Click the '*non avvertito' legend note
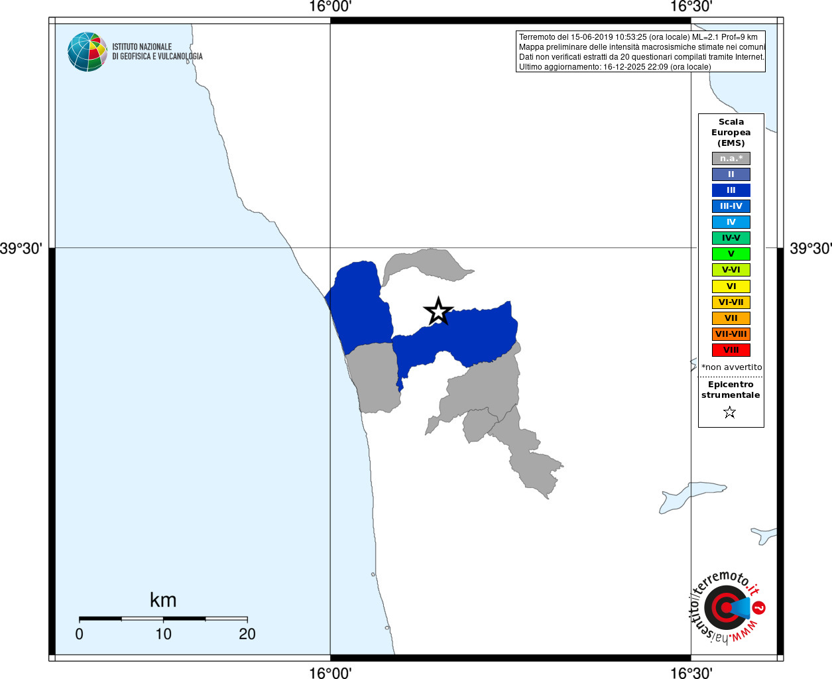 tap(731, 367)
